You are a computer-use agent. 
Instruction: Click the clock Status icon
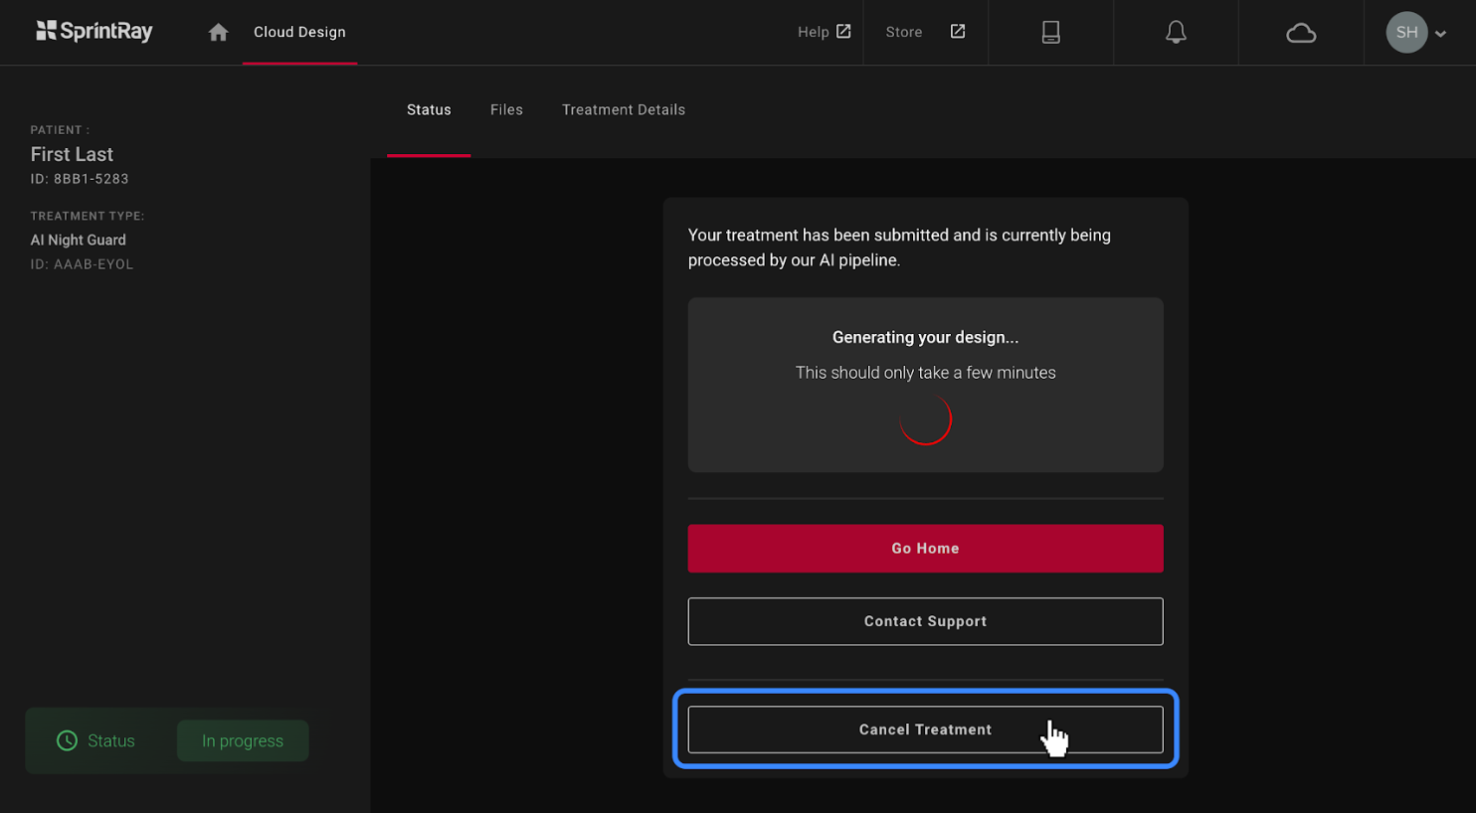67,740
